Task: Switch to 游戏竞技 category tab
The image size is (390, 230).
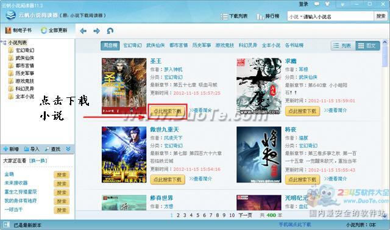Action: [x=225, y=46]
